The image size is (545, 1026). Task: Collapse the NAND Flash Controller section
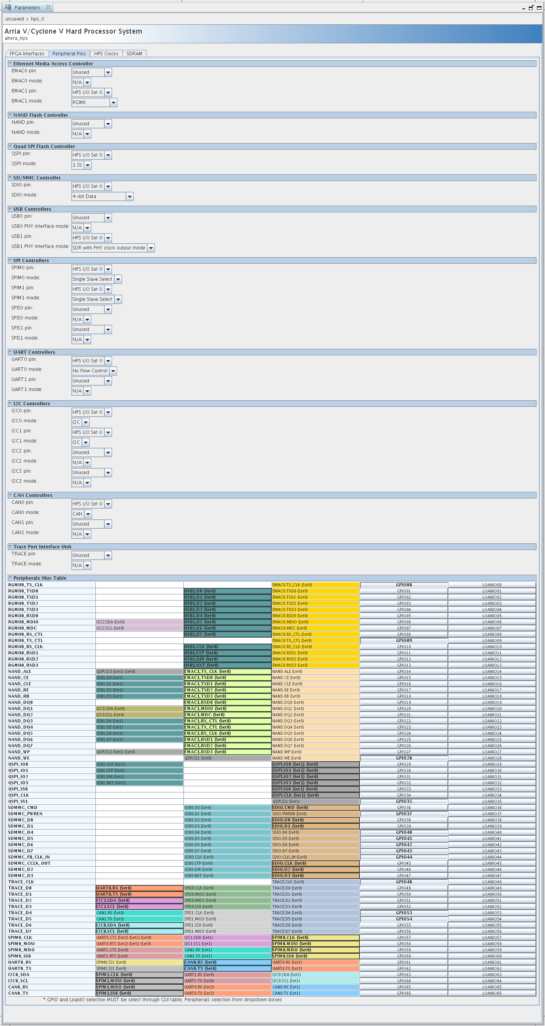(x=10, y=115)
